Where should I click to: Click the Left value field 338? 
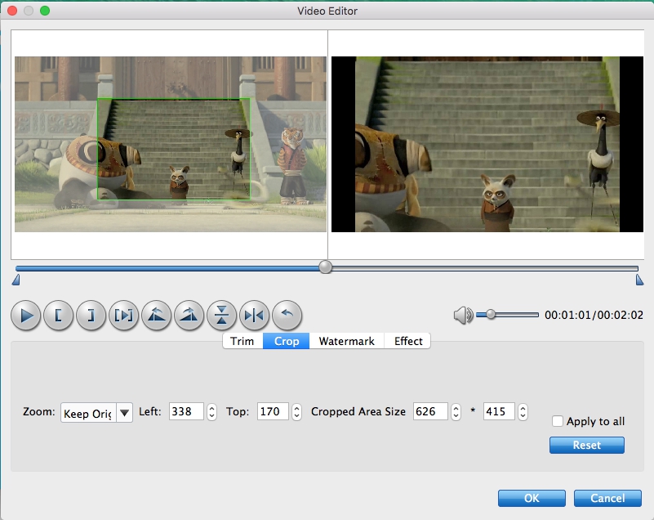pyautogui.click(x=186, y=411)
